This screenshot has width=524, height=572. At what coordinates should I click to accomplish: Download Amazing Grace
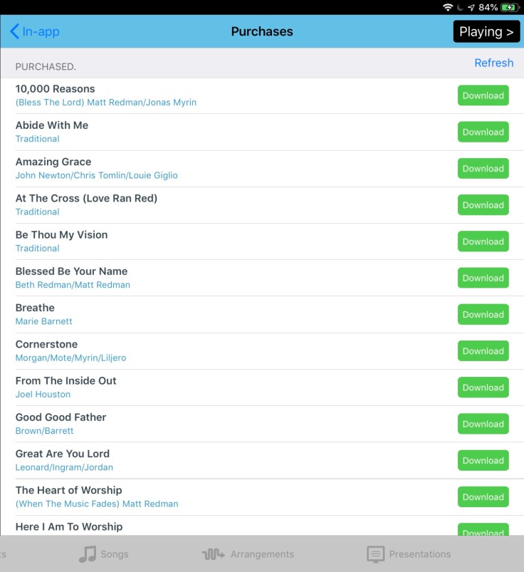483,169
